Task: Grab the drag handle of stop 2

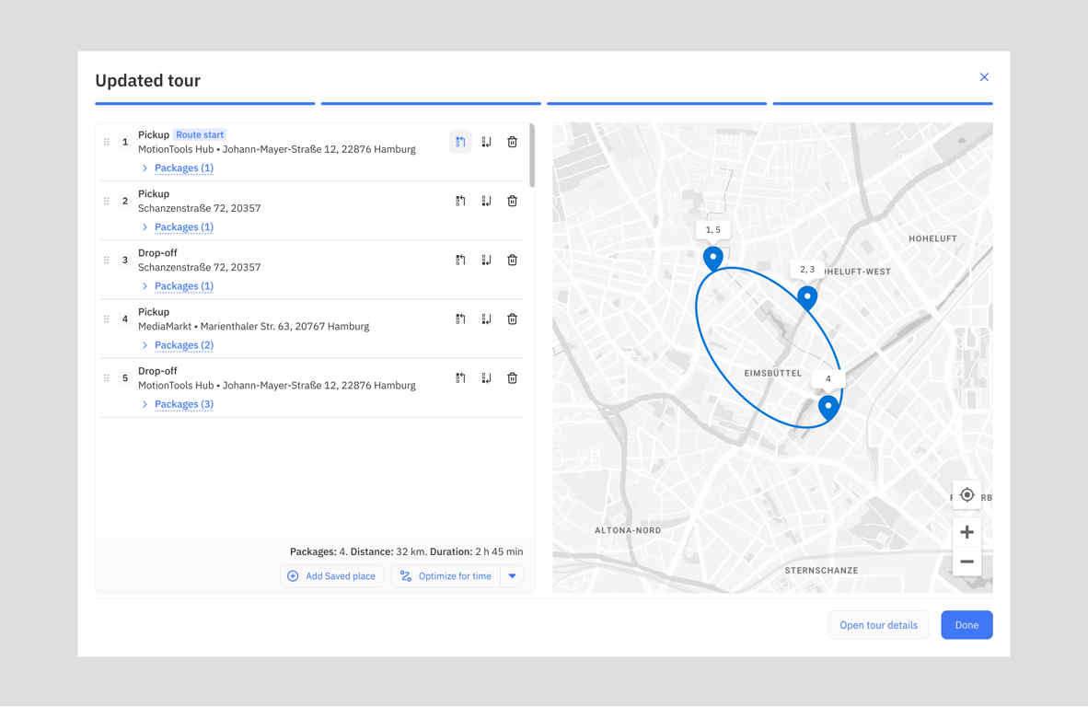Action: [x=106, y=202]
